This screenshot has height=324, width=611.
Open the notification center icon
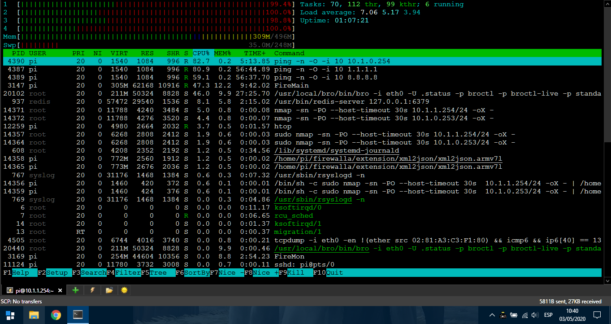tap(597, 315)
